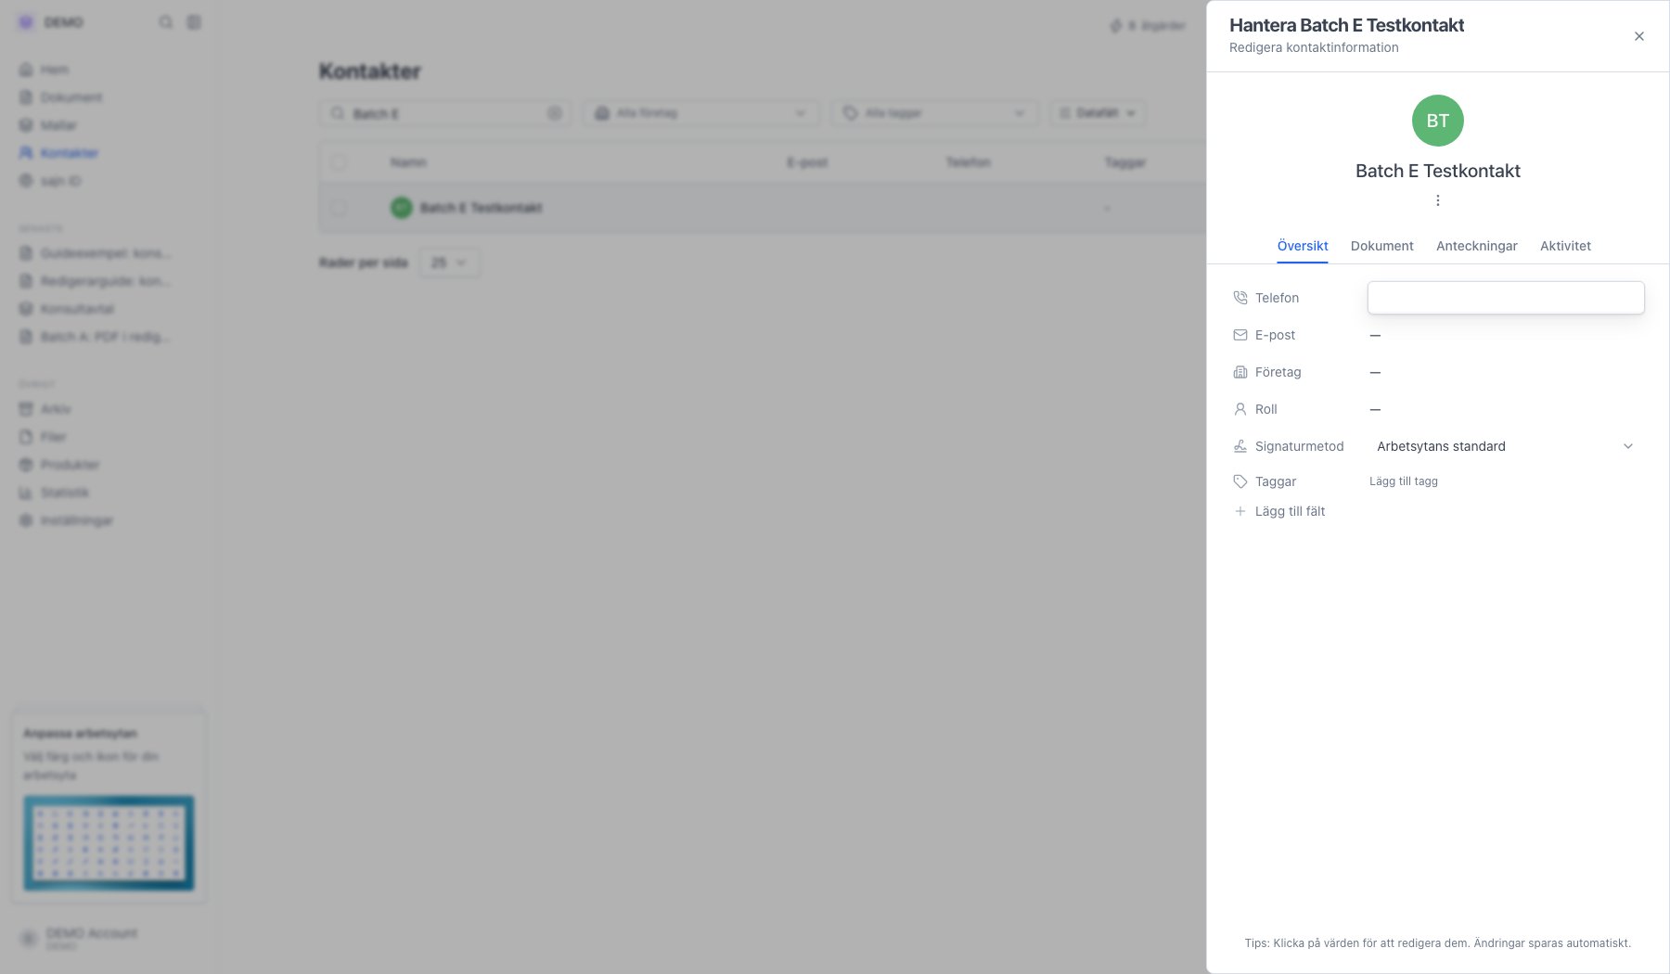1670x974 pixels.
Task: Click the Roll person icon
Action: point(1240,409)
